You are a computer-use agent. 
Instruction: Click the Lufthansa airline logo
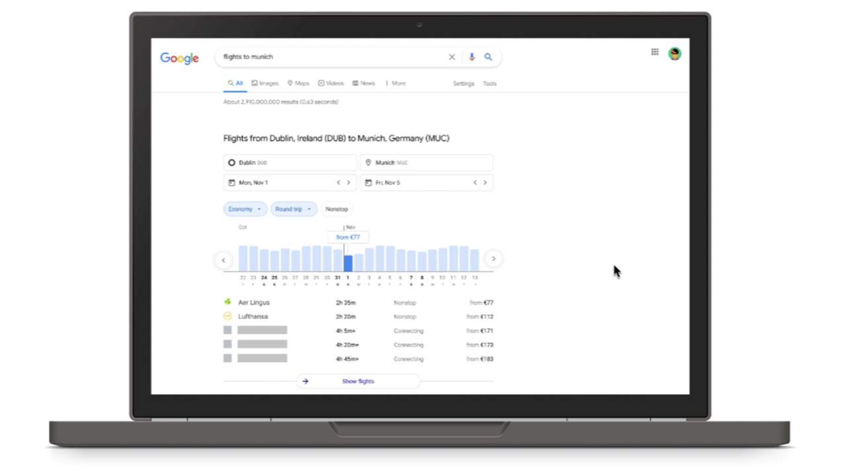(x=228, y=316)
